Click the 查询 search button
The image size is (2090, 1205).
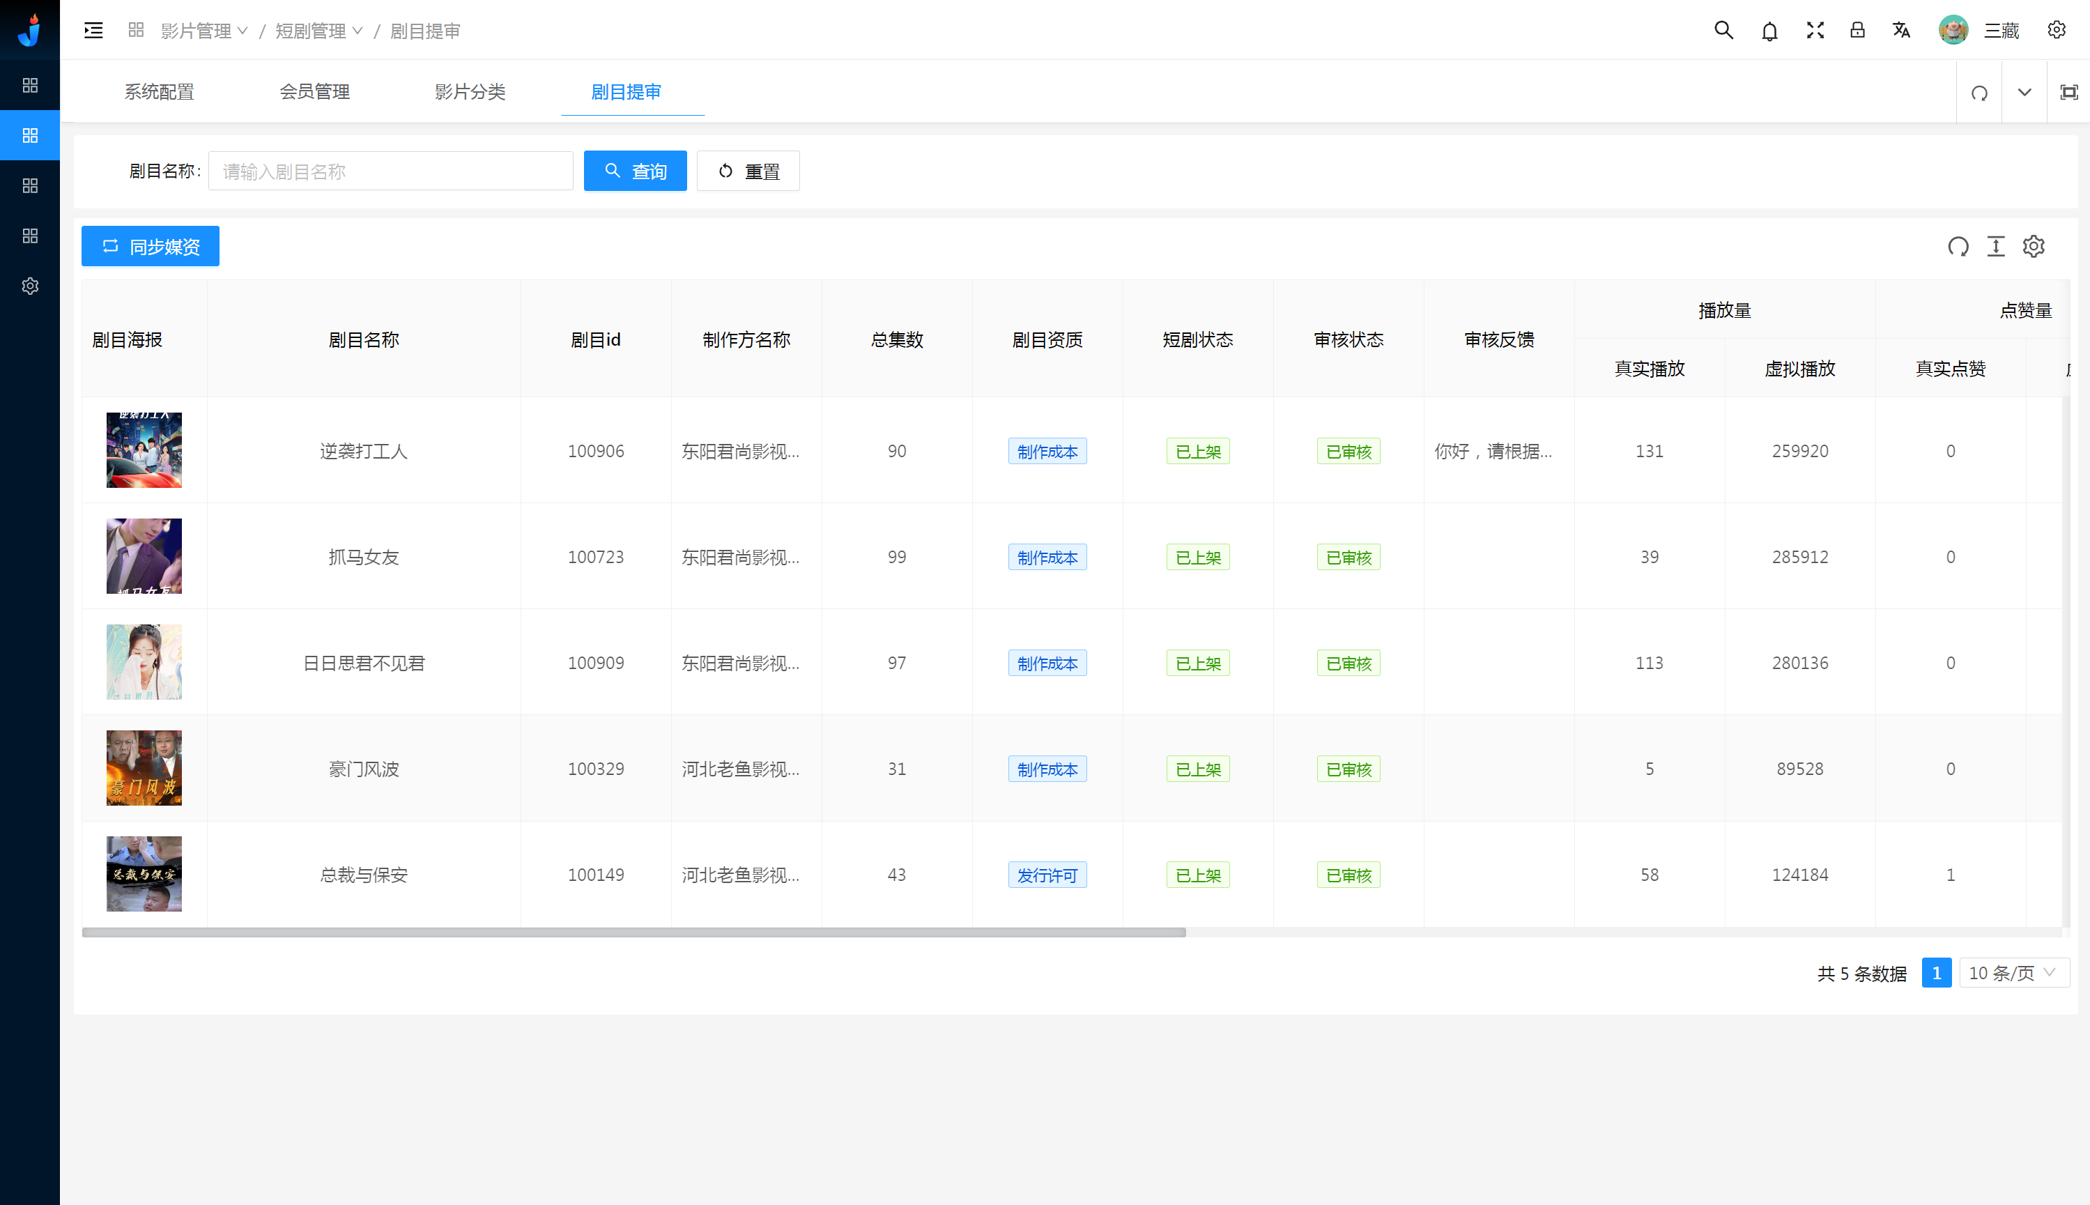635,171
